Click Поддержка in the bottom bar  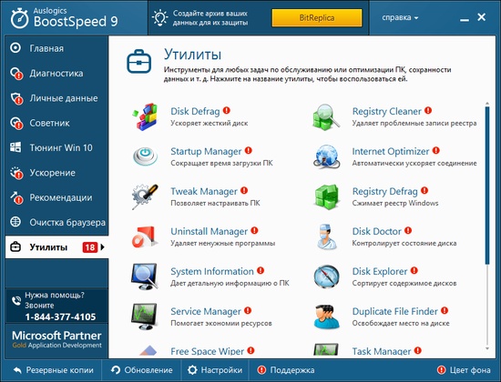click(x=286, y=370)
